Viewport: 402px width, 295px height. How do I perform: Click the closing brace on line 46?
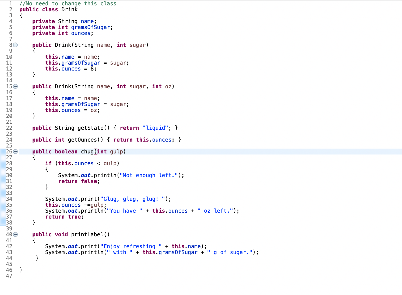21,270
